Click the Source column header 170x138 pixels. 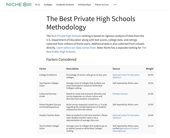tap(116, 69)
